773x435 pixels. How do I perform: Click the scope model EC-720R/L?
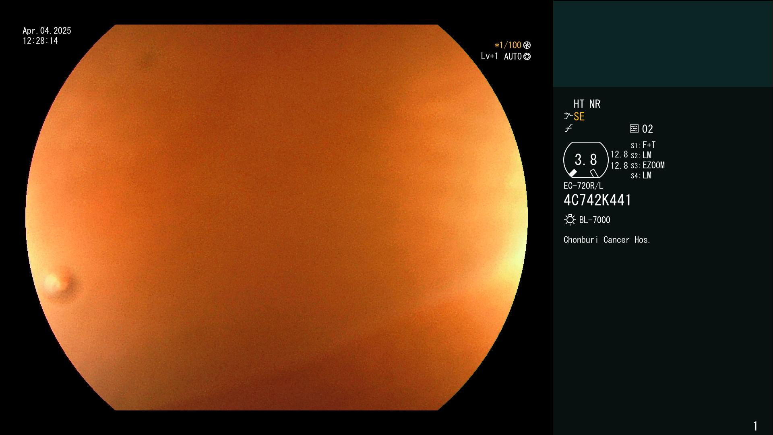pos(583,186)
